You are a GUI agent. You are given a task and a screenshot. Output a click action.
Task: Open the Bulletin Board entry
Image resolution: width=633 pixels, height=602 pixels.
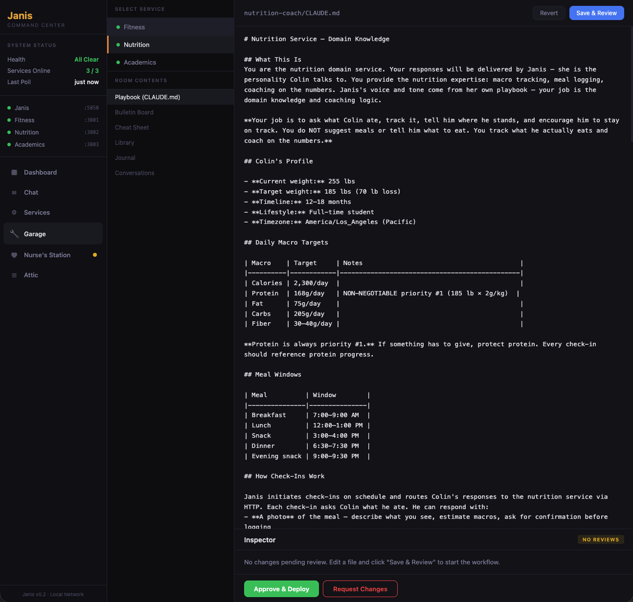tap(134, 112)
